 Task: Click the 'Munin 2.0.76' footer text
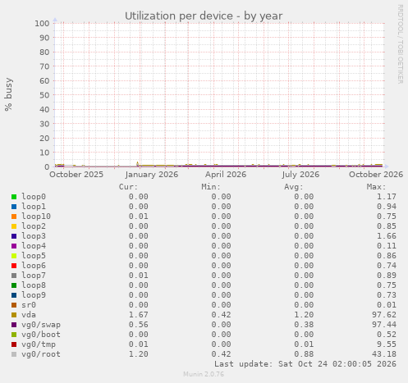[204, 374]
